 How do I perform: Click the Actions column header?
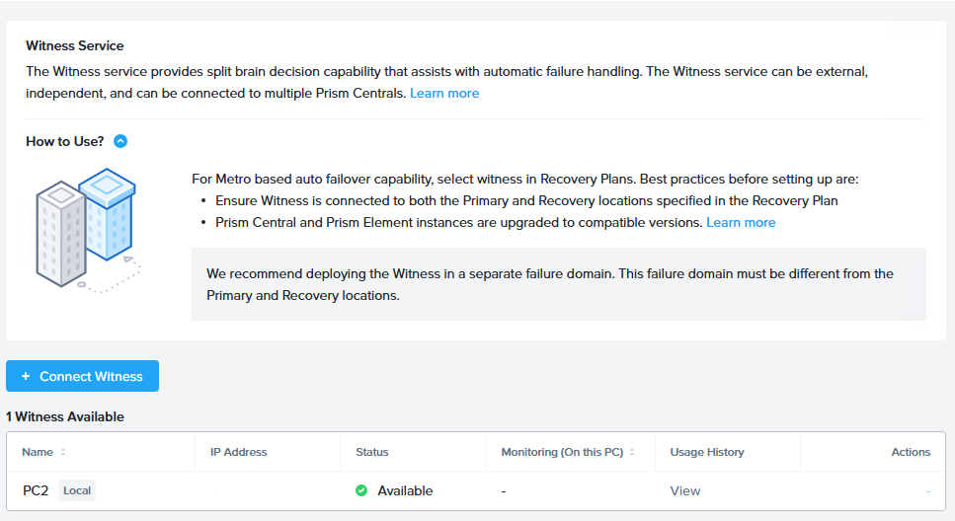pyautogui.click(x=910, y=452)
